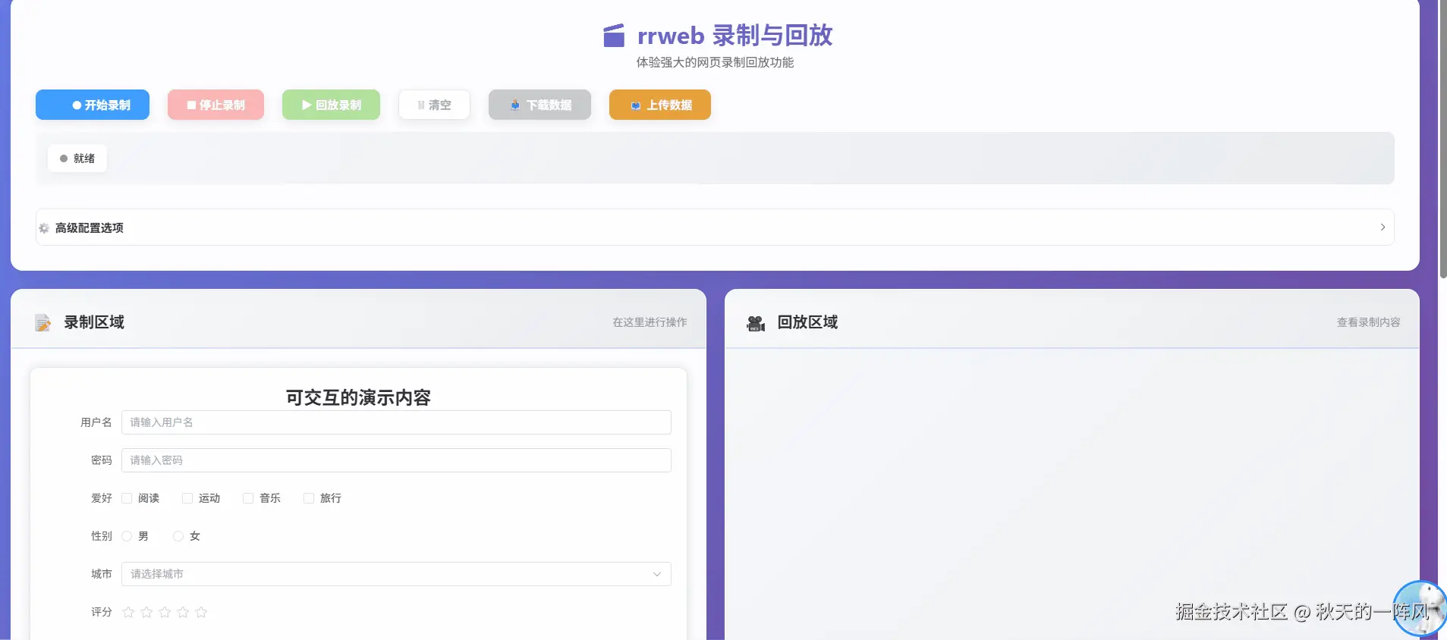Click the 体验强大的网页录制回放功能 subtitle
This screenshot has width=1447, height=640.
pos(715,62)
